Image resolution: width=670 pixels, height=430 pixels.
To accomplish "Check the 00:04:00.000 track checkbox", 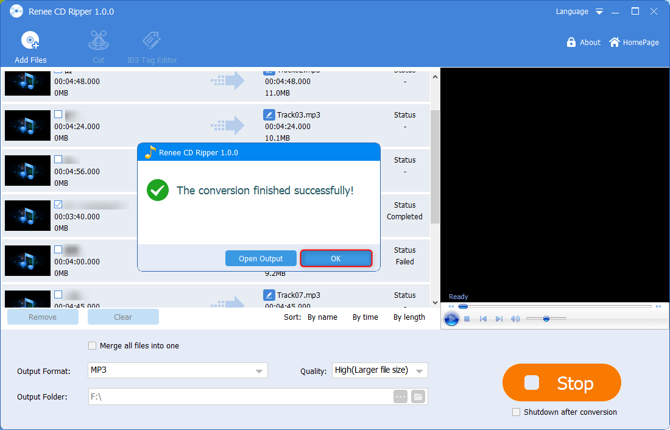I will (58, 249).
